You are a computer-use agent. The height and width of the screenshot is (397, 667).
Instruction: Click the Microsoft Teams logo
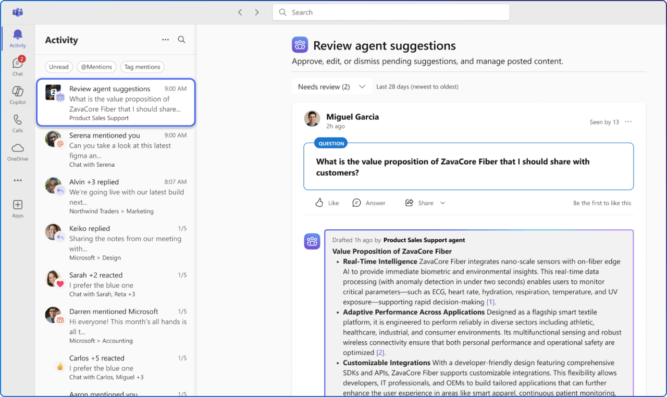(18, 12)
